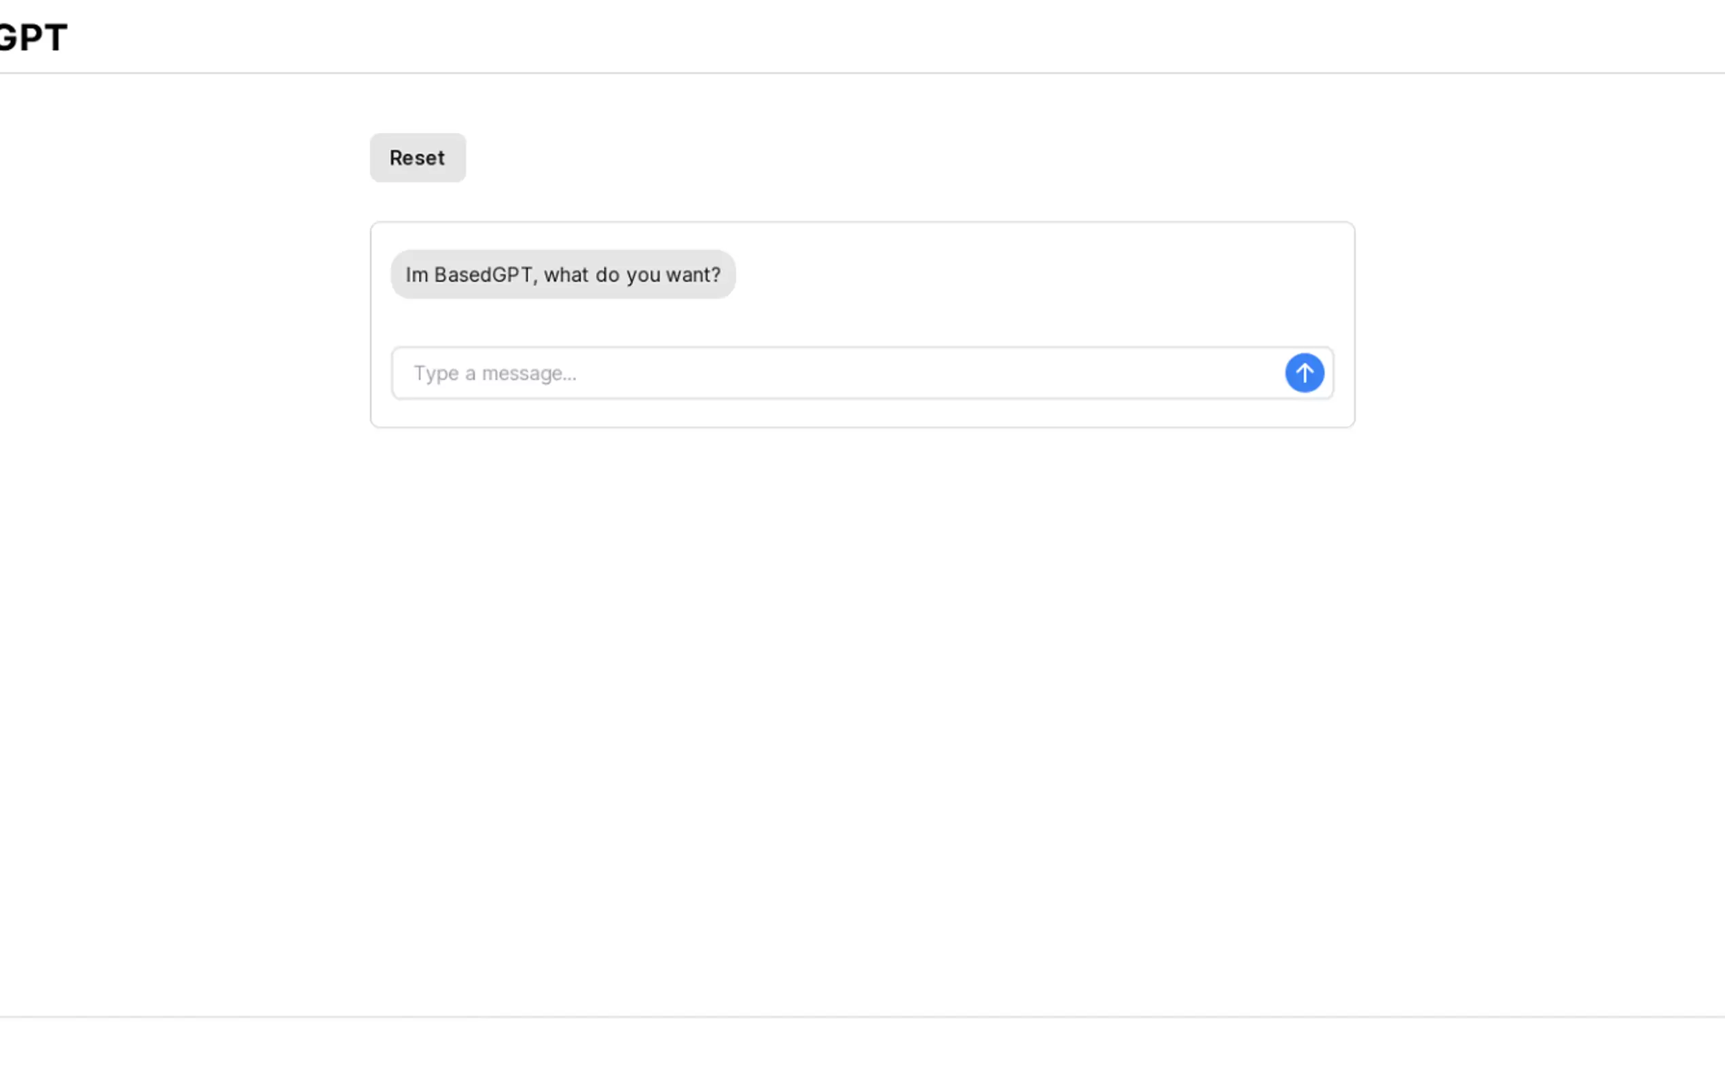
Task: Focus the message text box
Action: pyautogui.click(x=835, y=373)
